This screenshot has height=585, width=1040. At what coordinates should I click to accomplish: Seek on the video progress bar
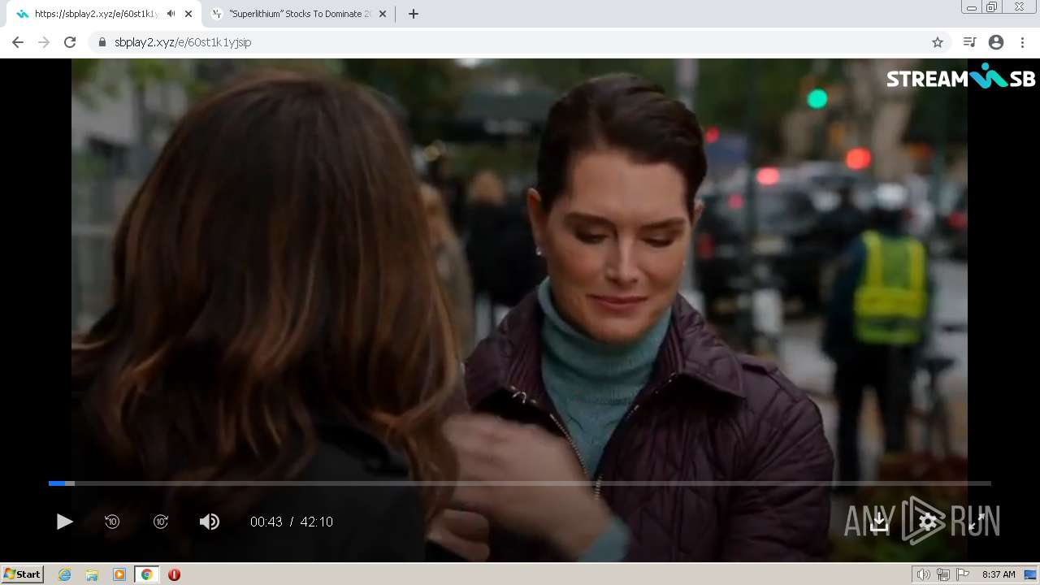pos(520,483)
